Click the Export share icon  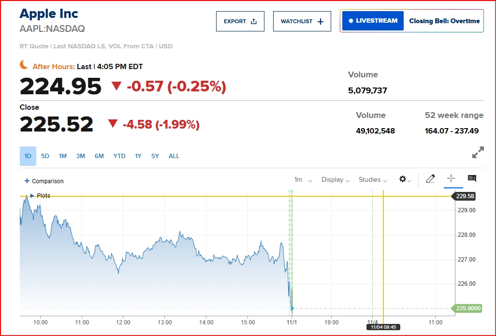(x=254, y=21)
